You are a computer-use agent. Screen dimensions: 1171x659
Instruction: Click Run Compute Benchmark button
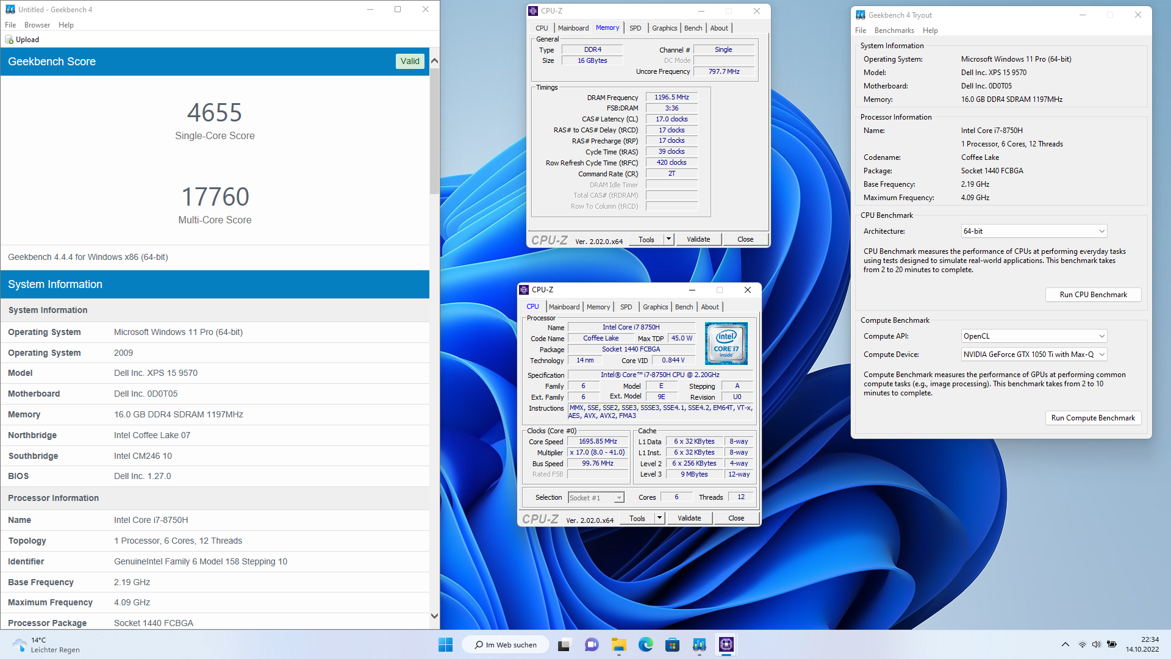1093,418
